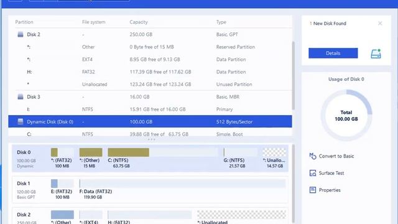398x224 pixels.
Task: Click the Capacity column header
Action: pos(139,22)
